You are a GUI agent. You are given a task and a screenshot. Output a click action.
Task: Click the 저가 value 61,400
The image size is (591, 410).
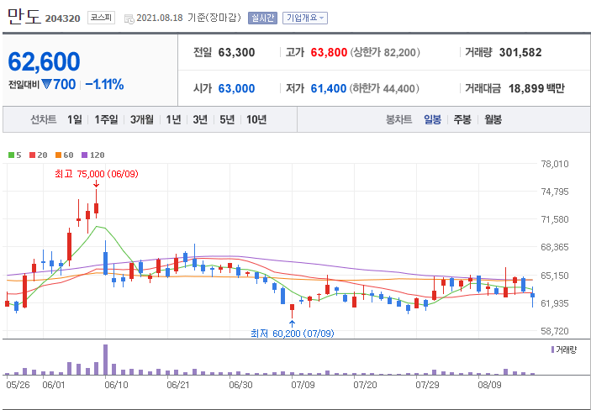pos(329,88)
